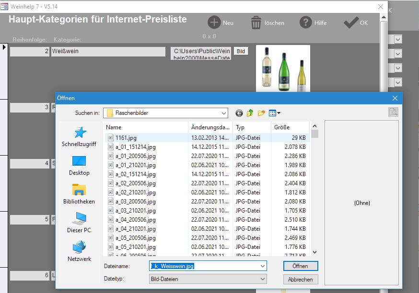Click the Neu plus icon
Image resolution: width=419 pixels, height=293 pixels.
click(214, 23)
